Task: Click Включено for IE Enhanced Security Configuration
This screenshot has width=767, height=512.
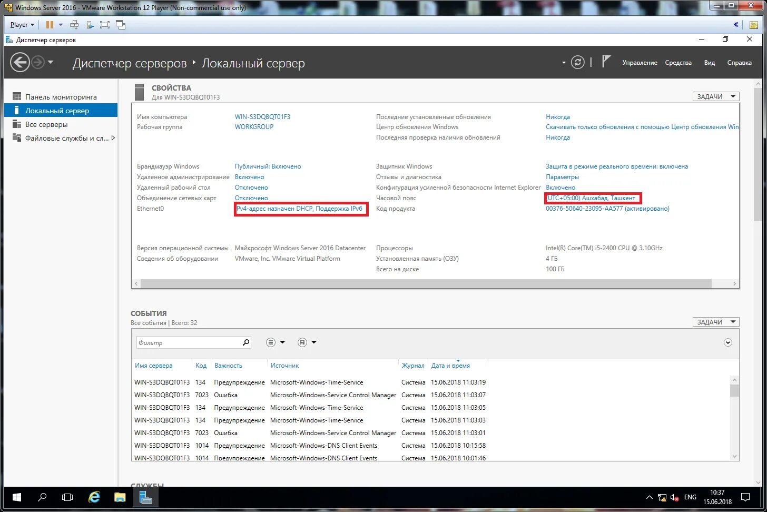Action: 560,188
